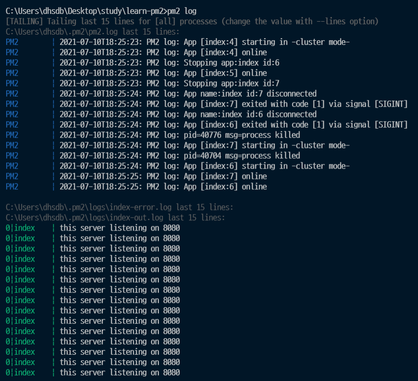
Task: Click '[index:7] exited with code [1]' line
Action: 207,104
